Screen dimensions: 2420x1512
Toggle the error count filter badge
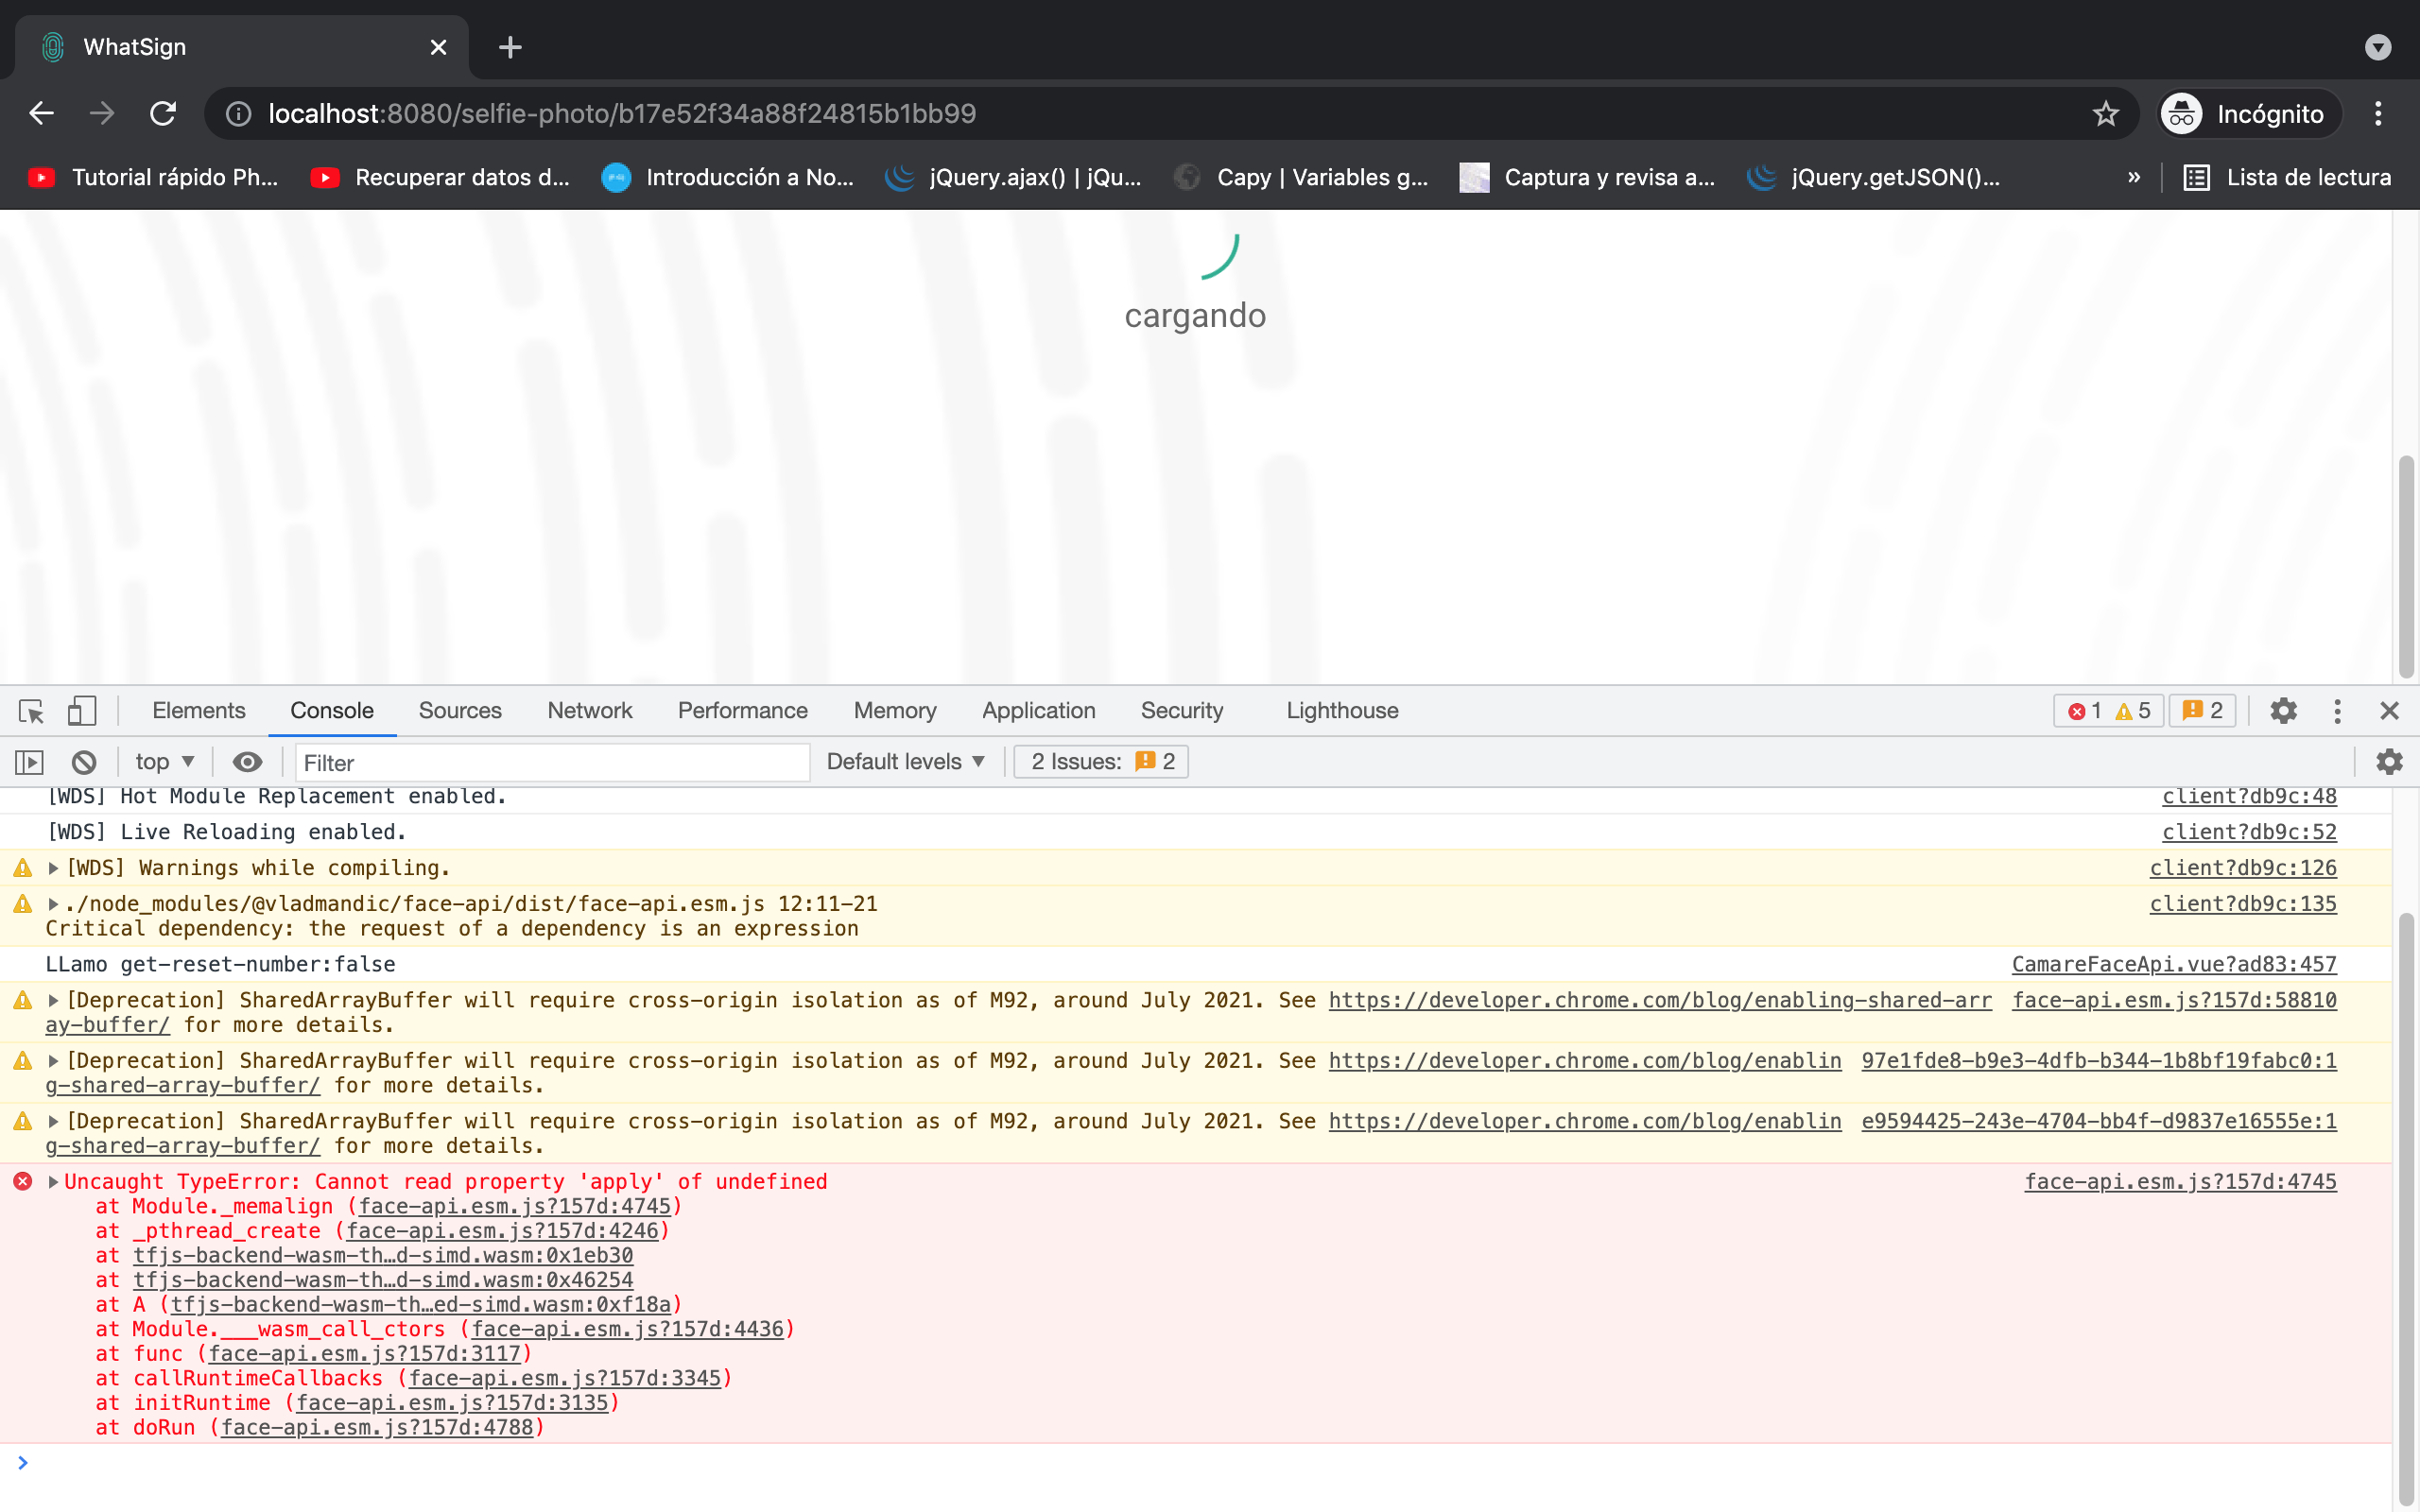click(2087, 710)
